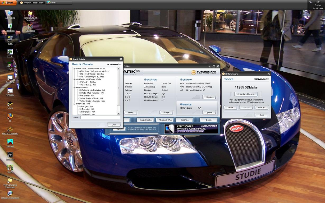This screenshot has width=325, height=203.
Task: Launch Firefox via the FF icon
Action: pos(10,117)
